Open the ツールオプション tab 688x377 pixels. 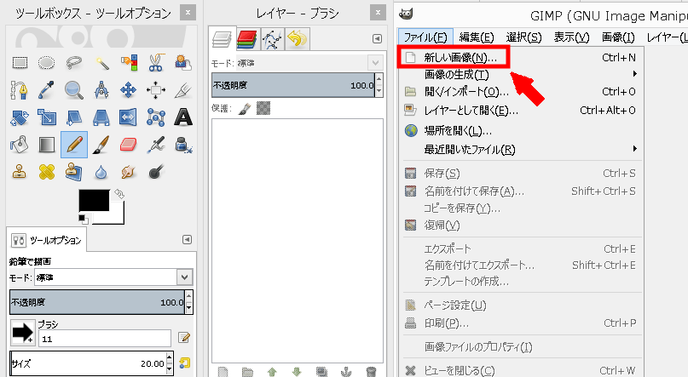click(x=47, y=240)
